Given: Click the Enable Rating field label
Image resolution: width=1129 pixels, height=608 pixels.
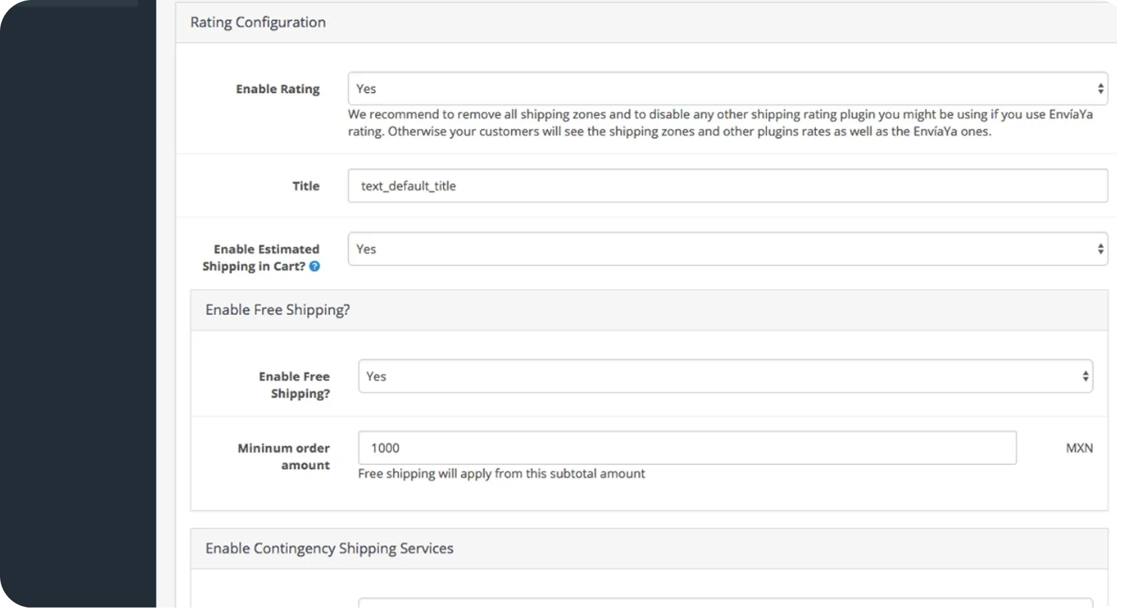Looking at the screenshot, I should point(277,89).
